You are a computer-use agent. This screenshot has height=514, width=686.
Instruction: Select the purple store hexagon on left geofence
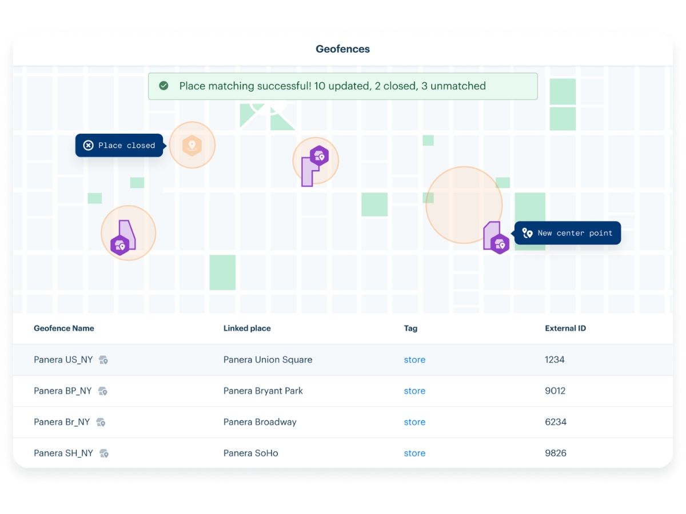tap(119, 245)
